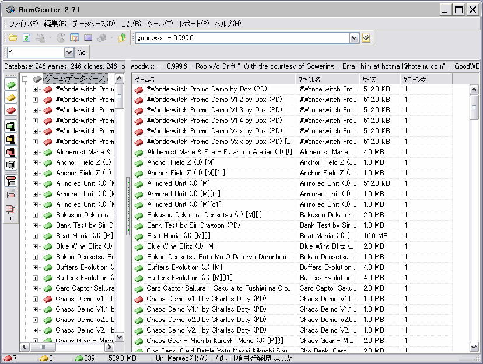Click the open folder toolbar icon
The image size is (483, 364).
coord(13,38)
